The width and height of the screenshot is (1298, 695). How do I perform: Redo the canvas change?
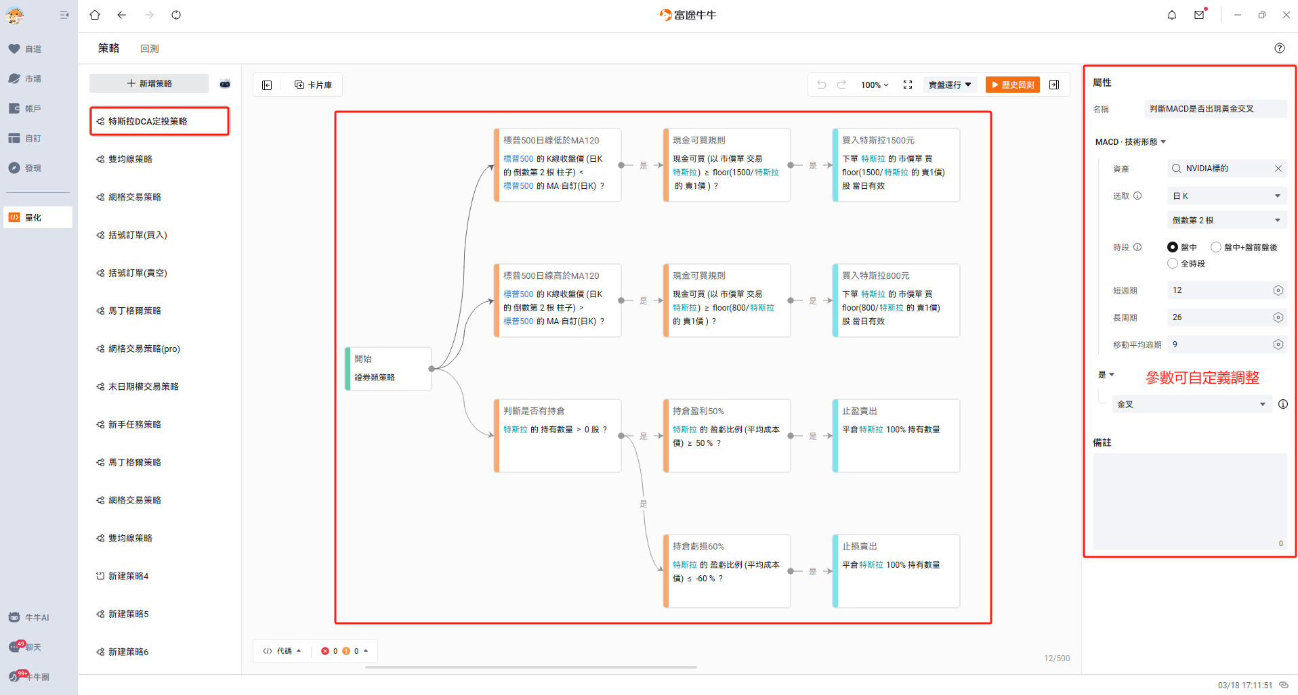(x=841, y=85)
